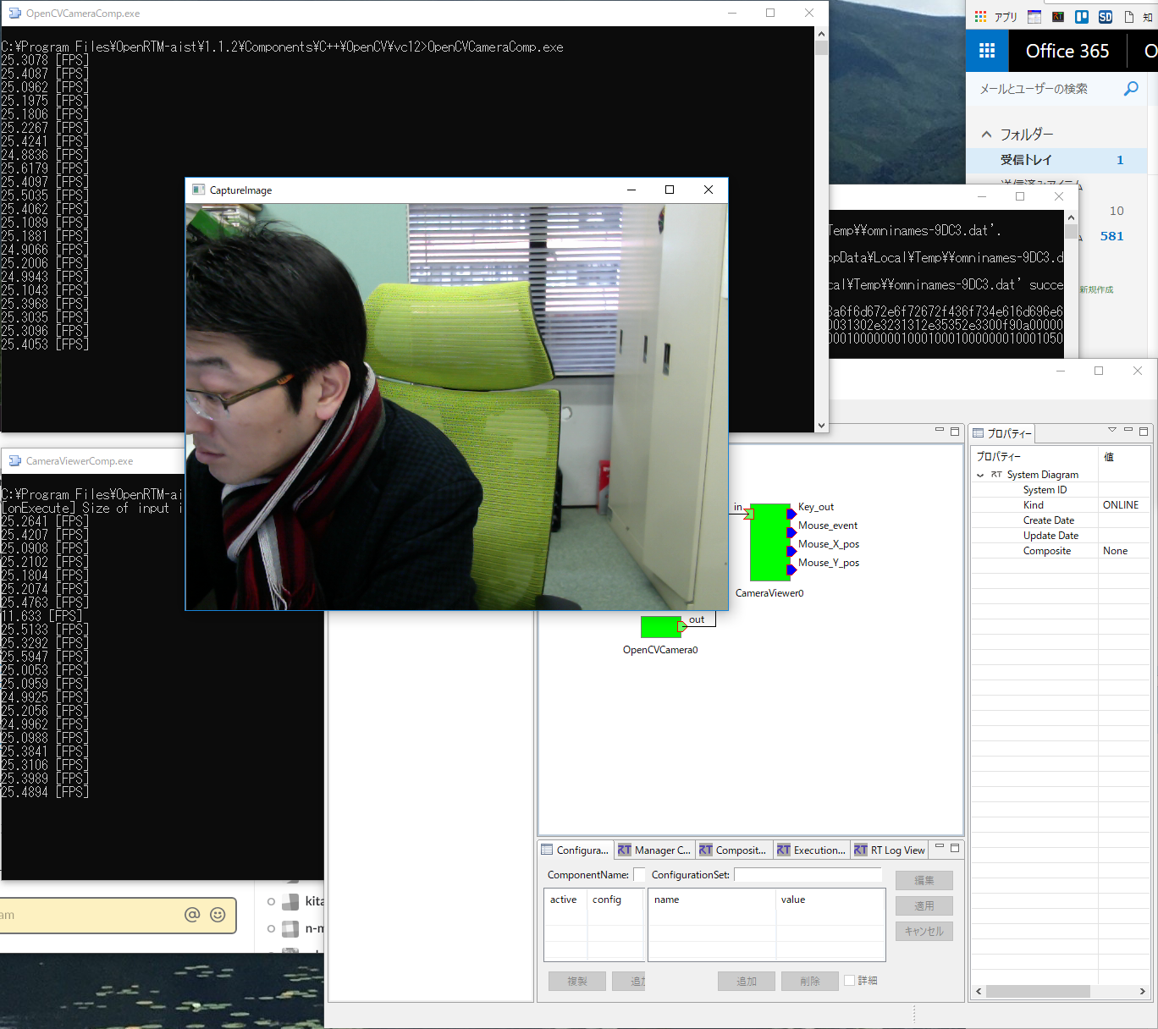Click the 複製 duplicate button
The width and height of the screenshot is (1158, 1029).
(577, 981)
